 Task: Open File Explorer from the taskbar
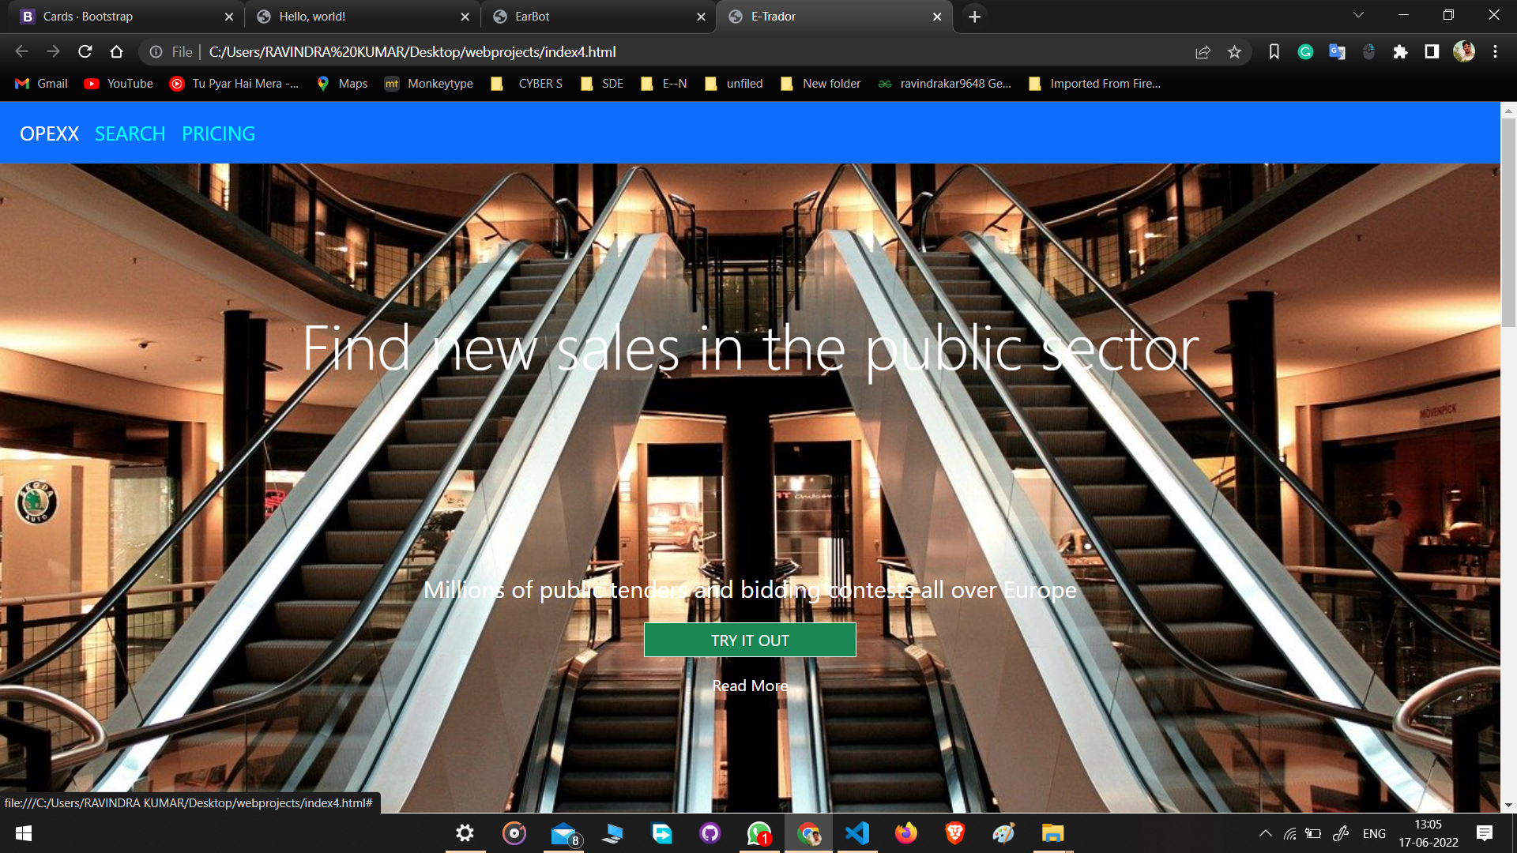(x=1053, y=833)
